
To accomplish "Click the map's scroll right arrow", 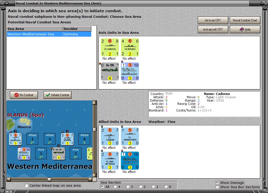I will coord(90,179).
